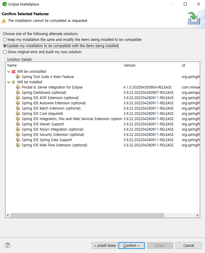
Task: Click the horizontal scrollbar left arrow
Action: [x=8, y=215]
